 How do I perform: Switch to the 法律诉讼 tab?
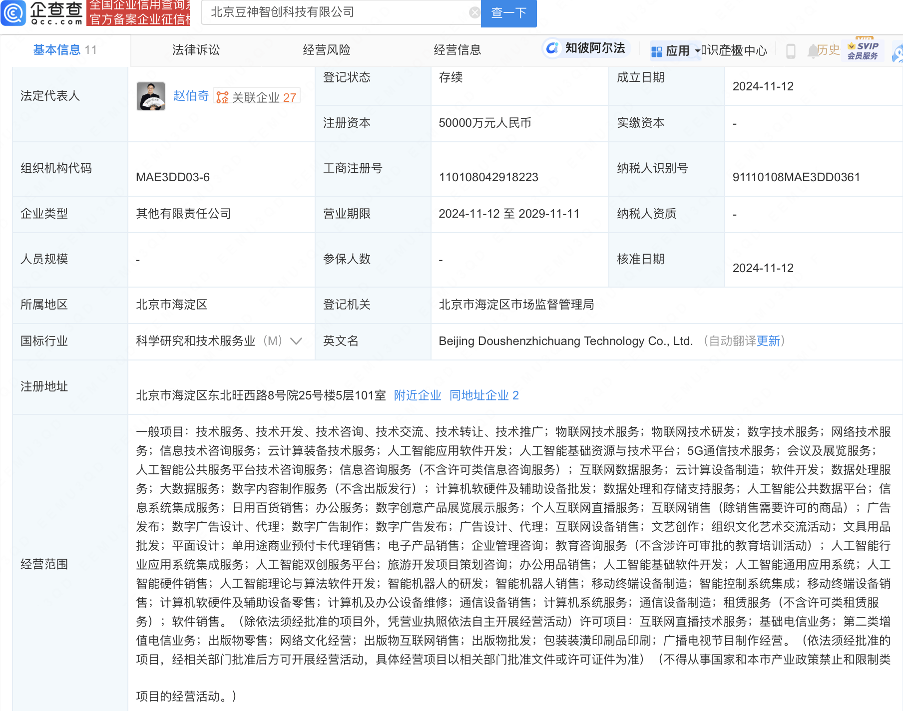(196, 50)
